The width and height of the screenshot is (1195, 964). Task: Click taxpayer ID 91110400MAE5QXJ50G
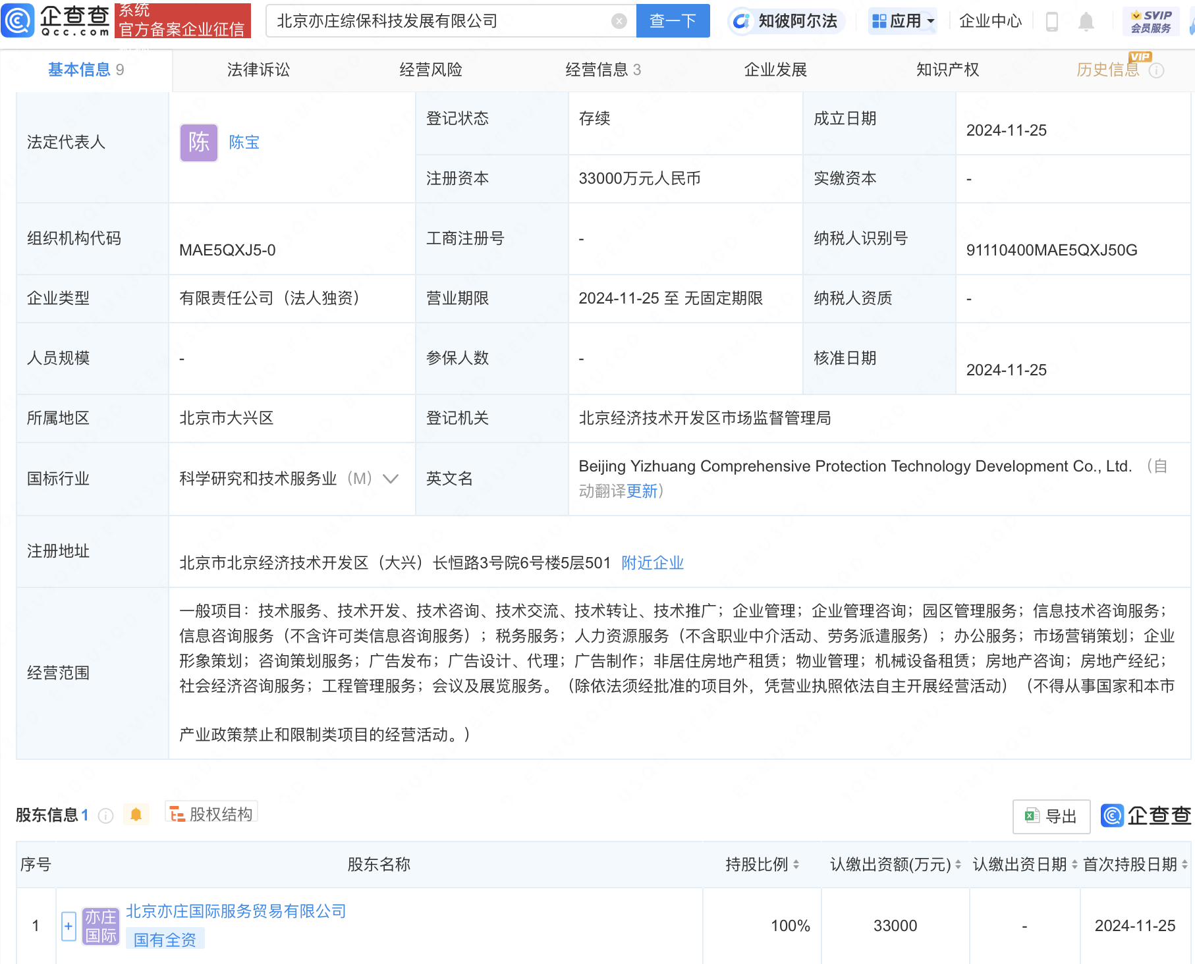(1051, 250)
